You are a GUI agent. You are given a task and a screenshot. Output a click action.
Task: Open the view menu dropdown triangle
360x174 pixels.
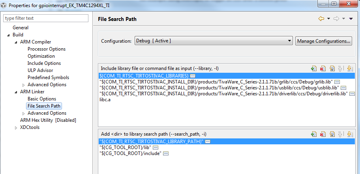(351, 19)
